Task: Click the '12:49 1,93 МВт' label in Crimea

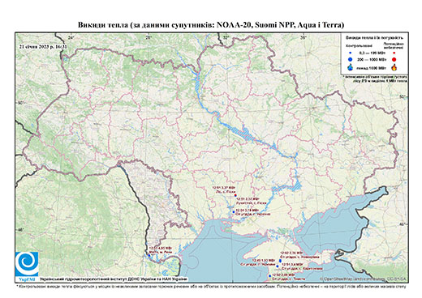Action: tap(264, 260)
